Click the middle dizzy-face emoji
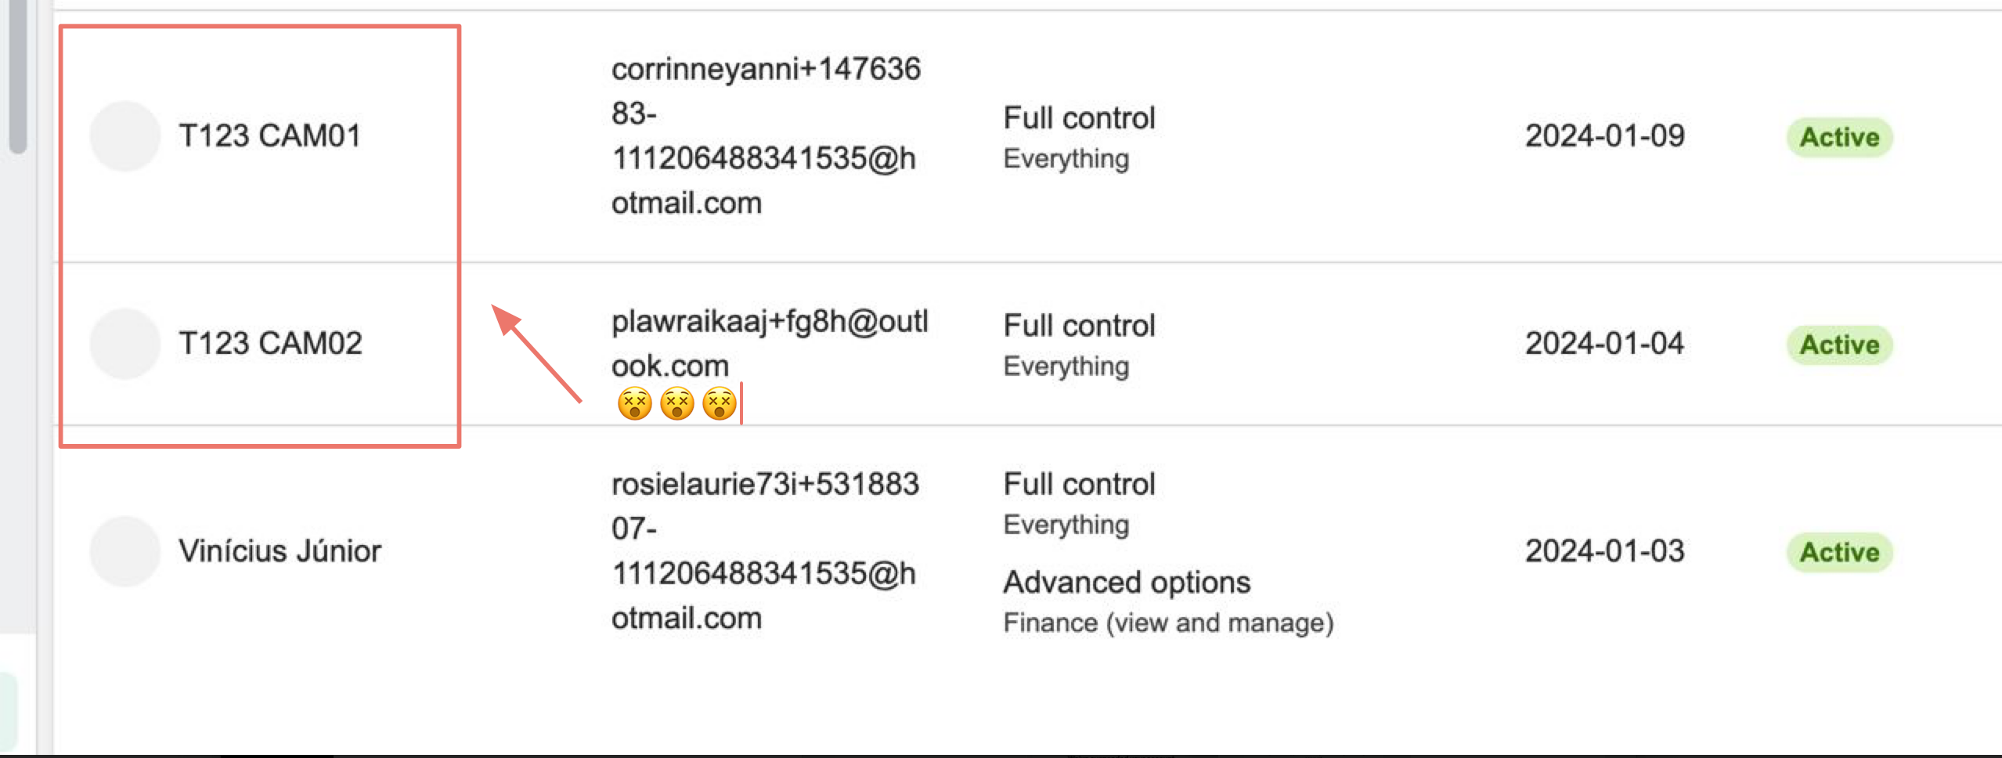This screenshot has height=758, width=2002. [676, 404]
